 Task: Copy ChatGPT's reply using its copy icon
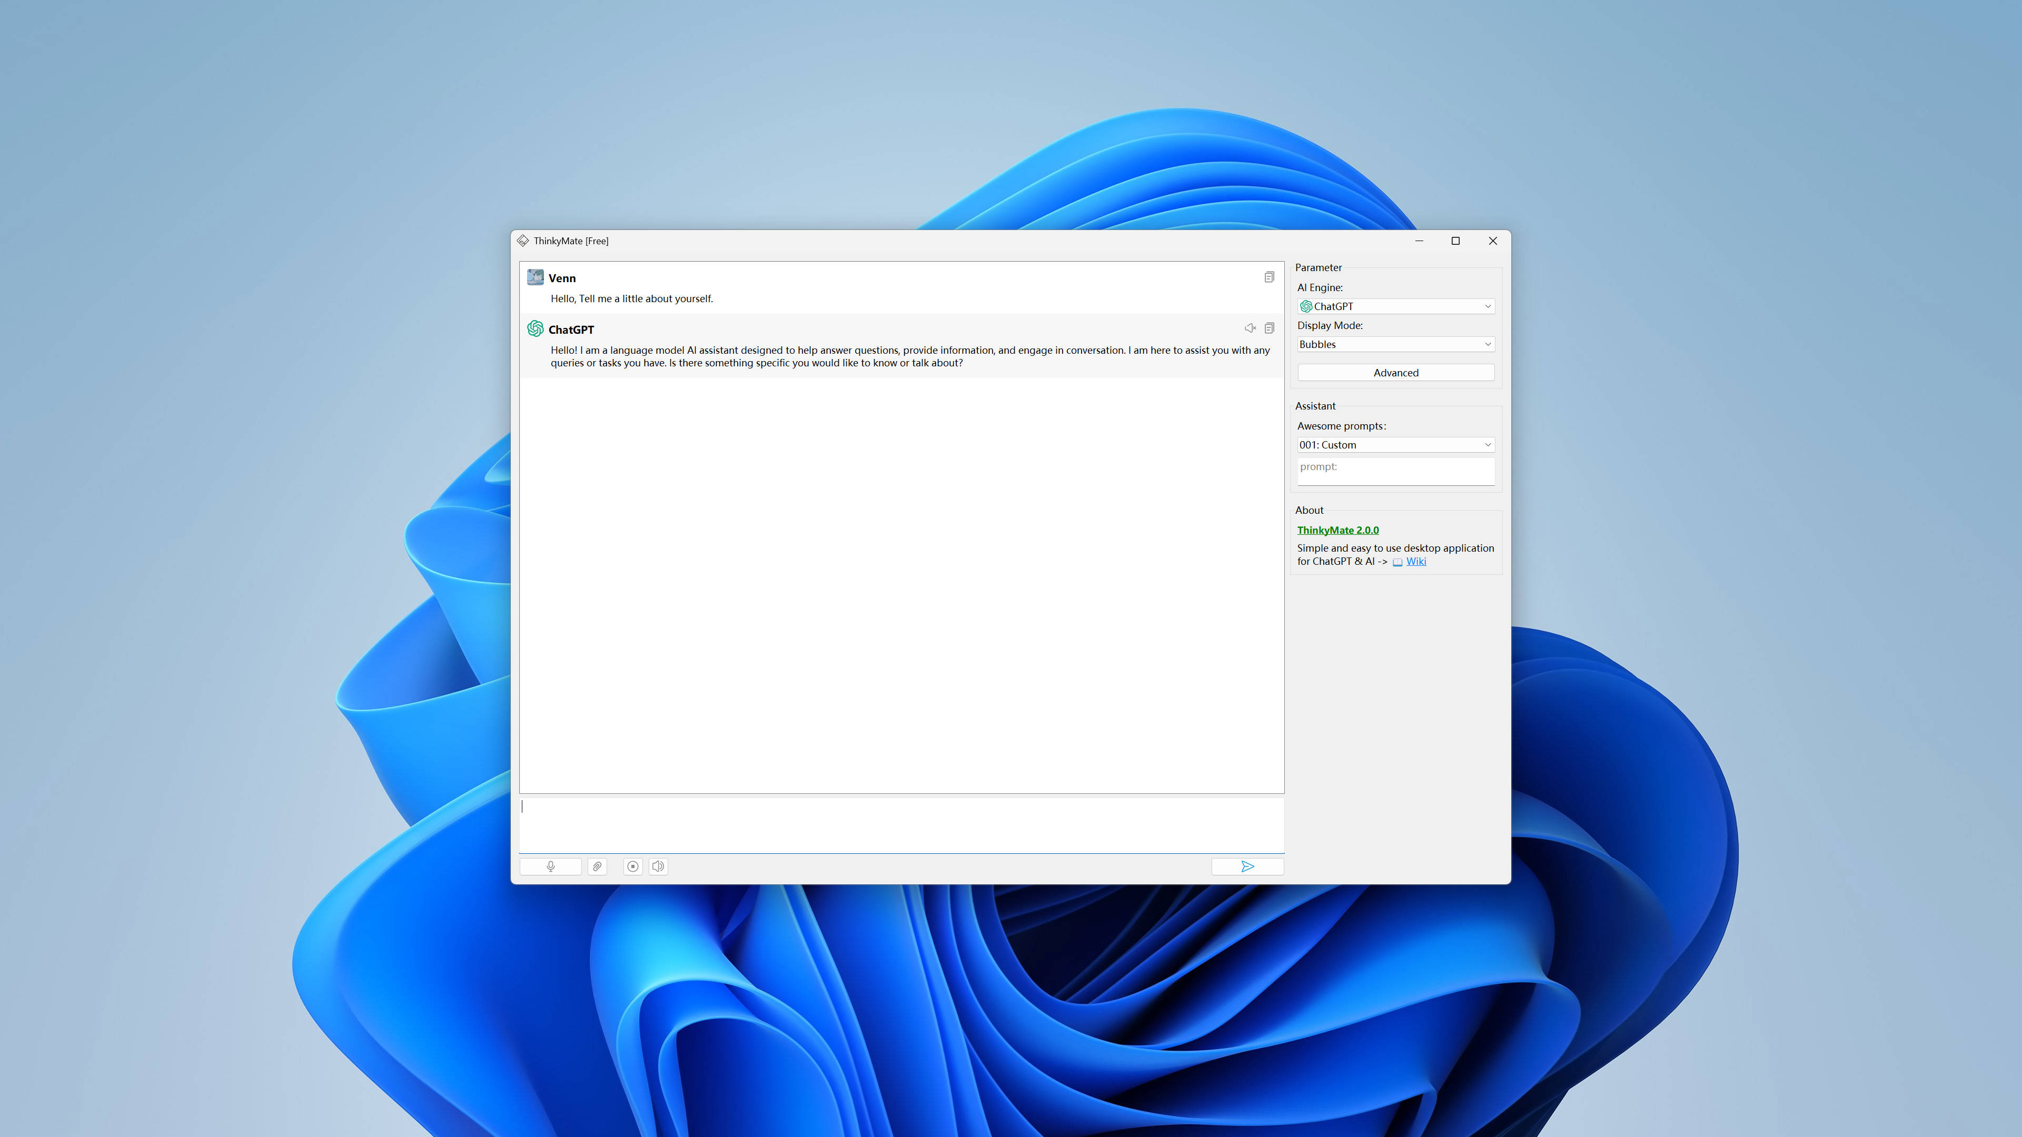click(x=1269, y=328)
